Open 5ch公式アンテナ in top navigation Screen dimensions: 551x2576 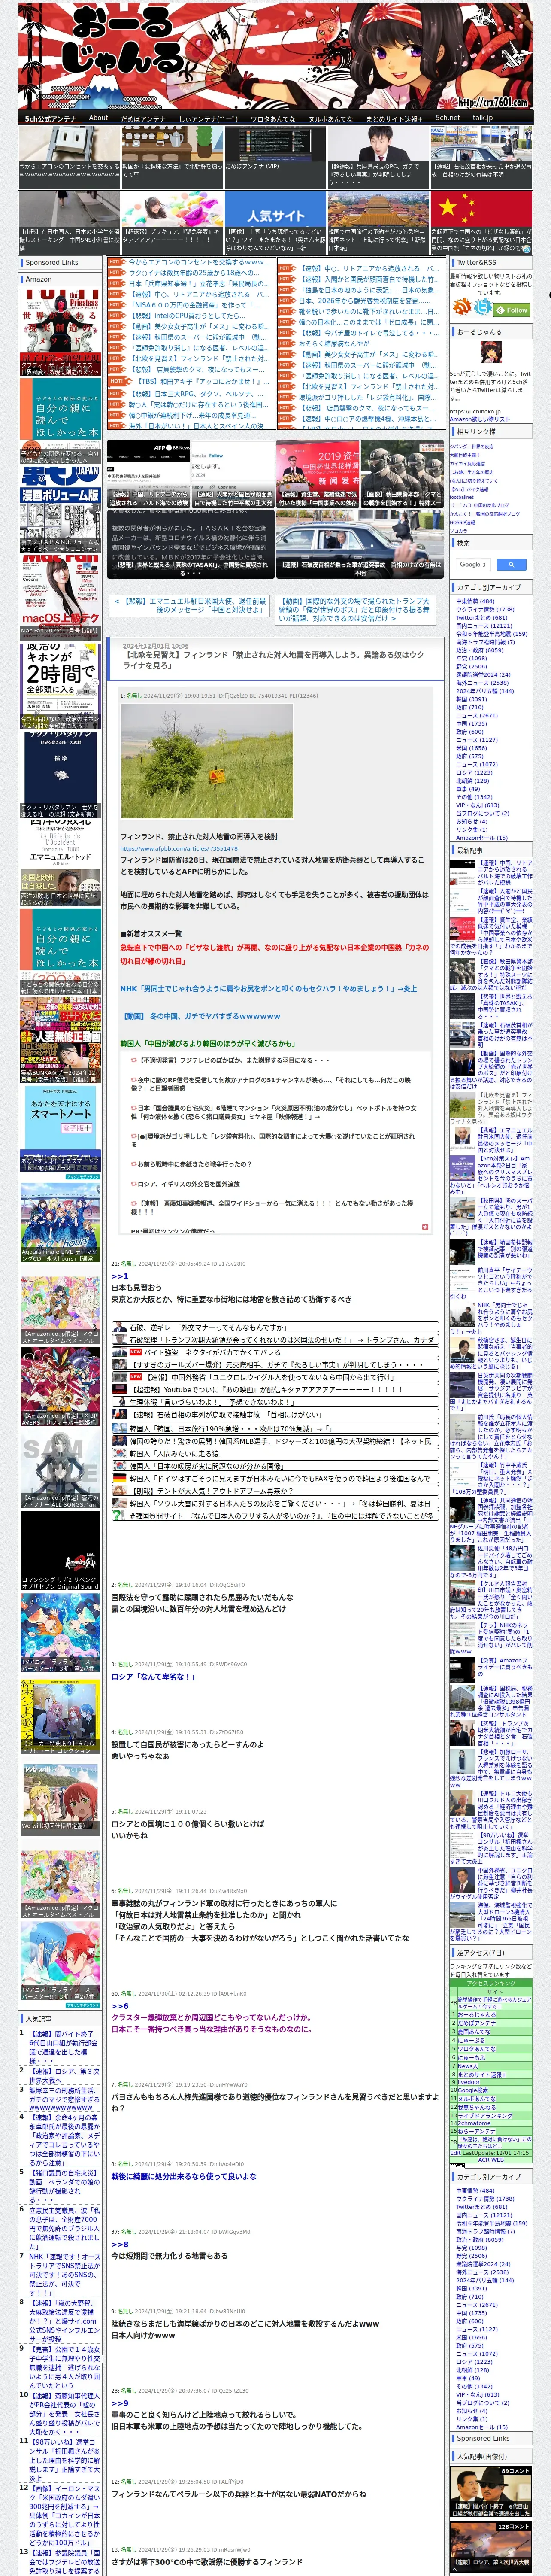pos(50,118)
